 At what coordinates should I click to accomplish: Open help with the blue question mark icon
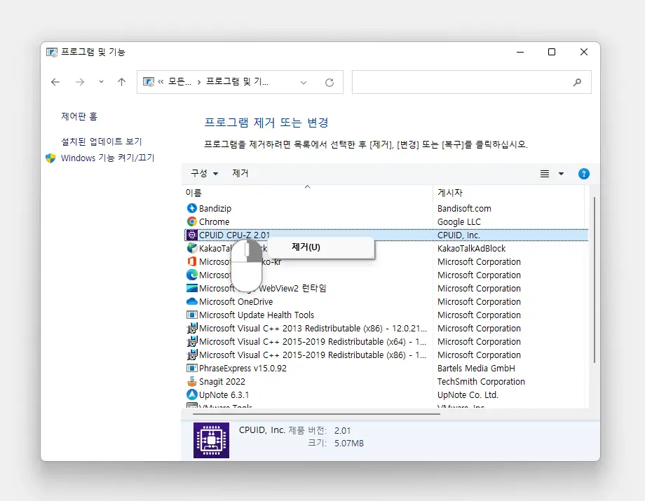[583, 174]
